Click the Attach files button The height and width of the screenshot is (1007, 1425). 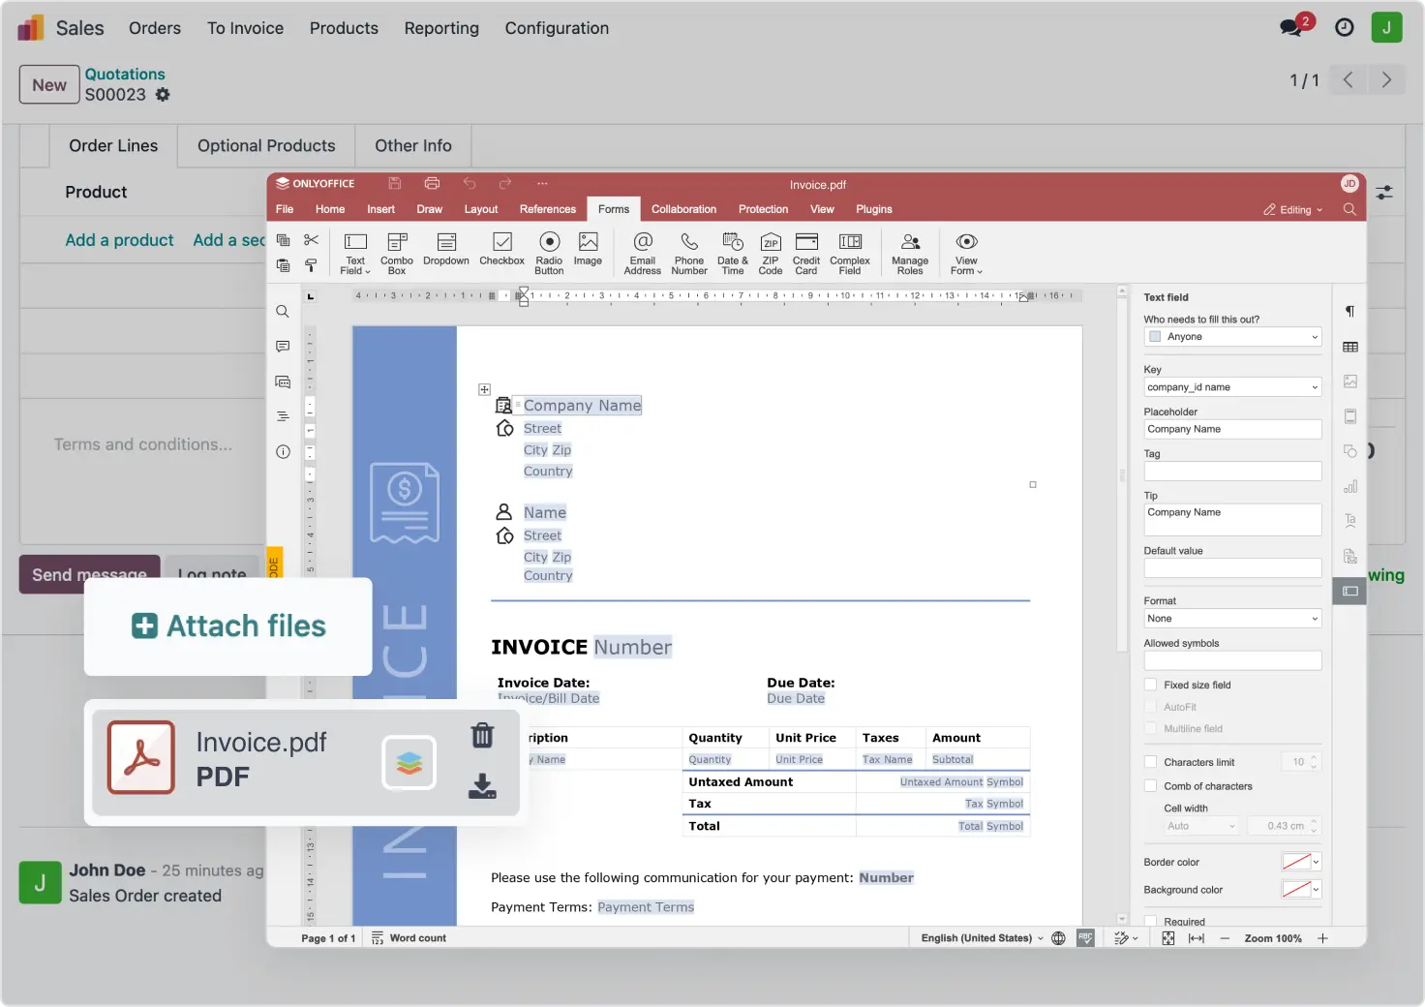tap(228, 626)
